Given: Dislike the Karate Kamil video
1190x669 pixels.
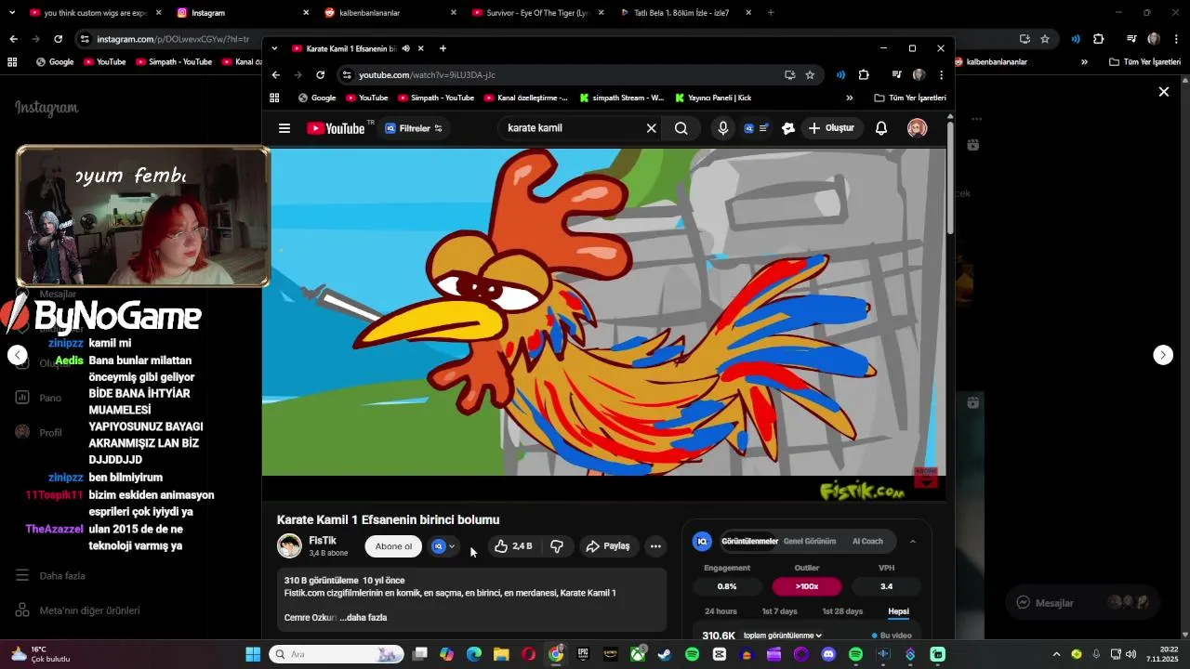Looking at the screenshot, I should click(556, 546).
